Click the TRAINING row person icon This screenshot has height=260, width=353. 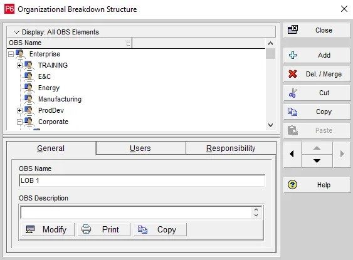pos(29,65)
